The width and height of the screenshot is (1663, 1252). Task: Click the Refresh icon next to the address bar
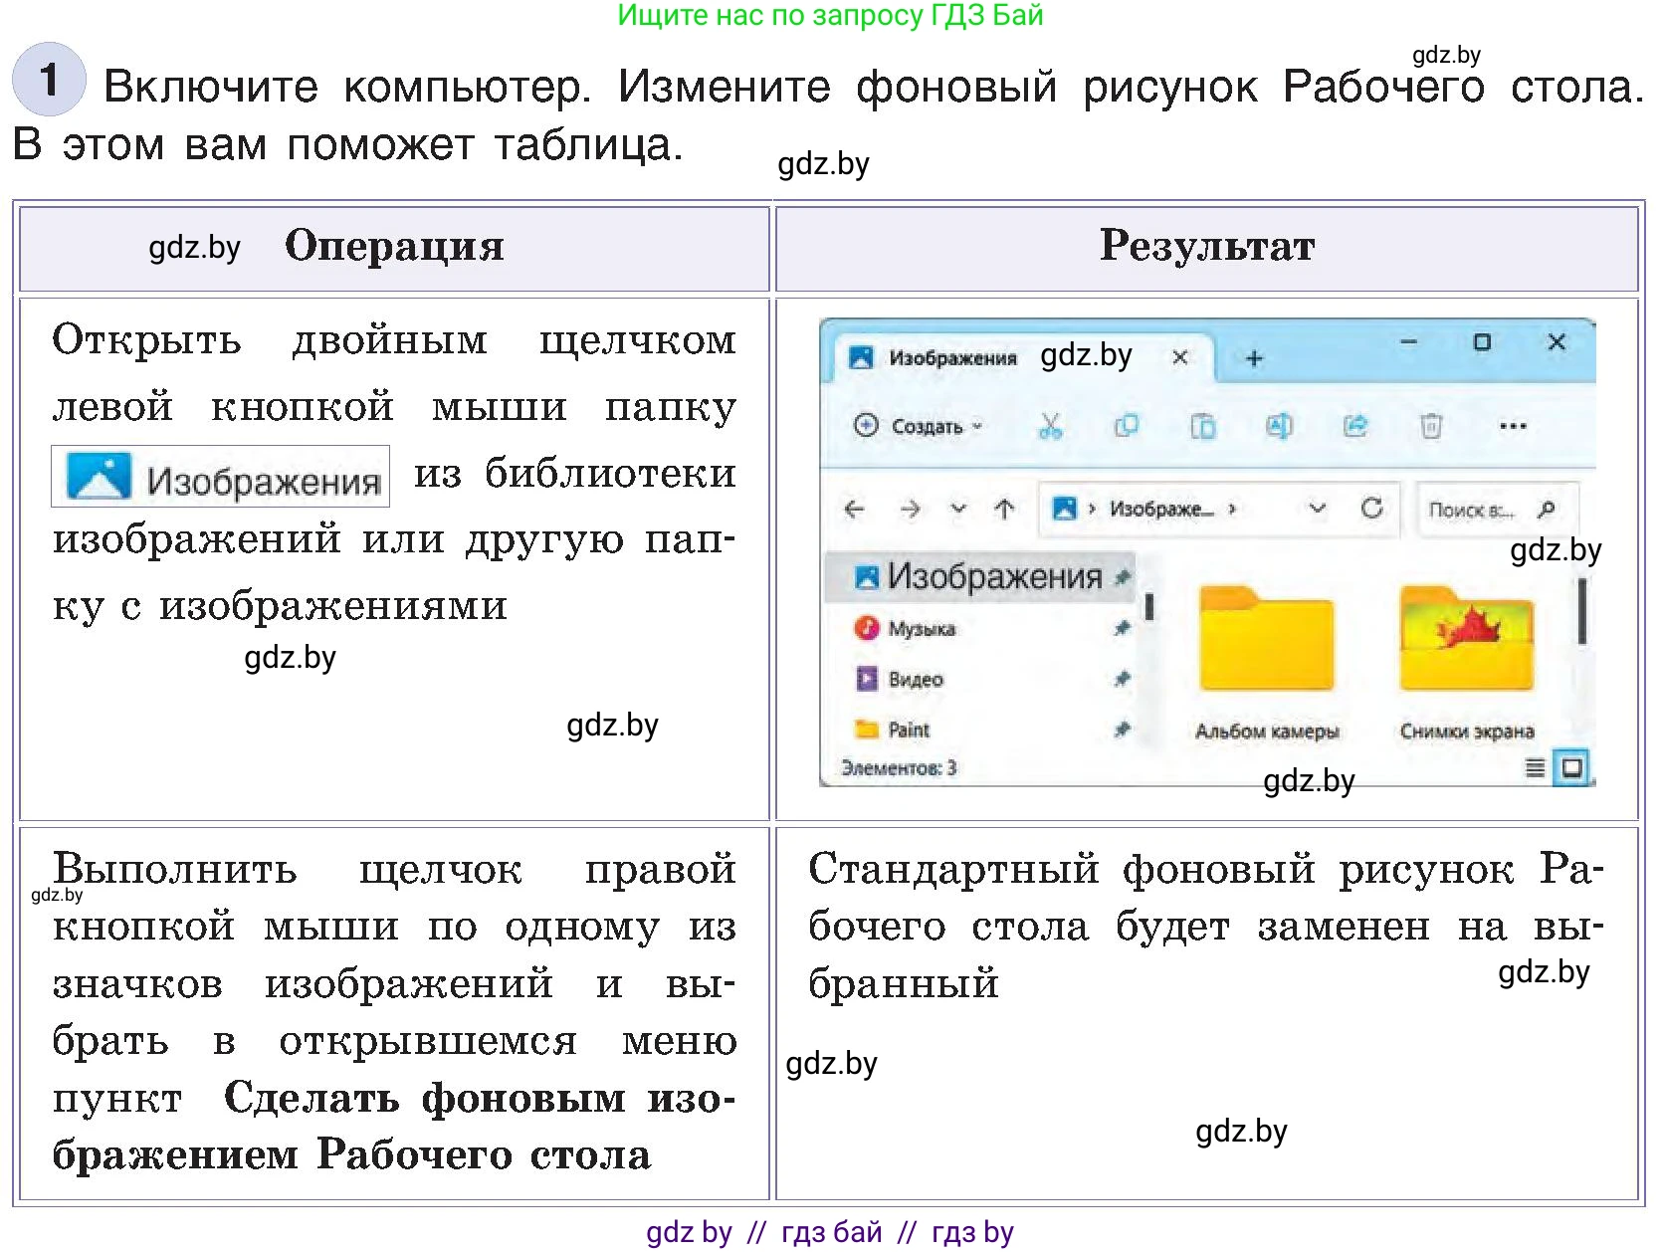pyautogui.click(x=1373, y=510)
